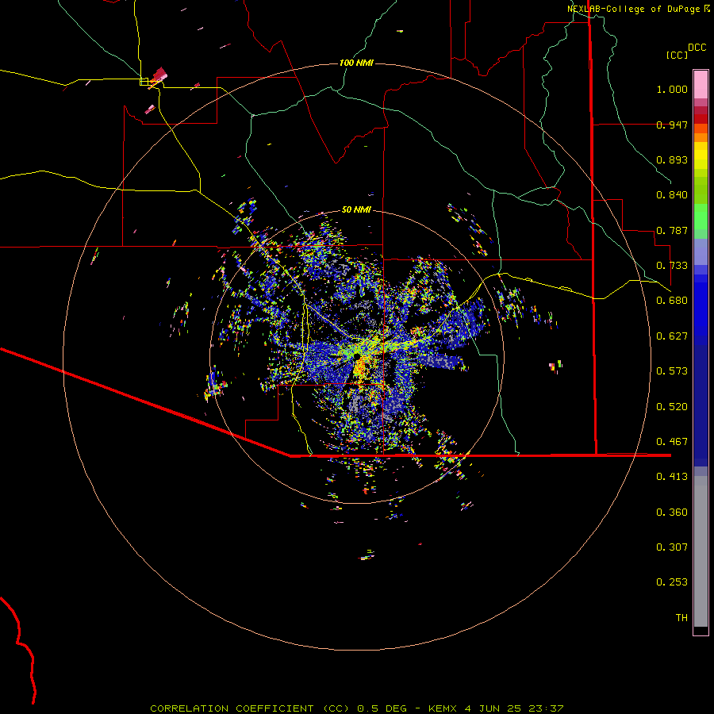Click the 50 NMI range ring label
714x714 pixels.
(x=356, y=209)
